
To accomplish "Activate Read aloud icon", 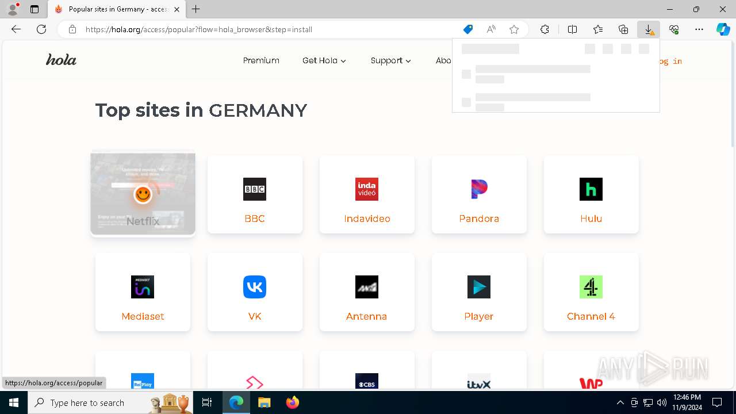I will [491, 29].
